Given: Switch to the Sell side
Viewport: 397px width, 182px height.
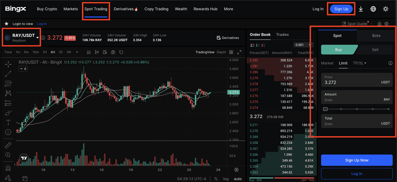Looking at the screenshot, I should (375, 50).
